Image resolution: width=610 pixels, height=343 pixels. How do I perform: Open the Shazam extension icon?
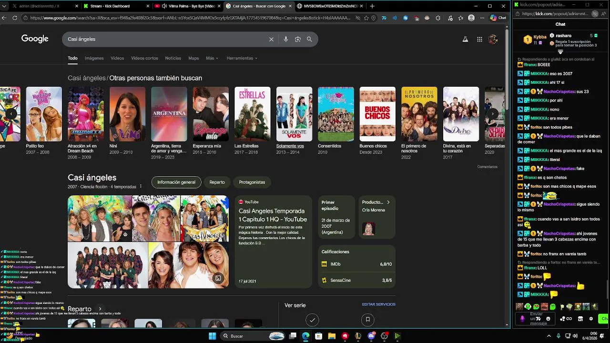[406, 18]
